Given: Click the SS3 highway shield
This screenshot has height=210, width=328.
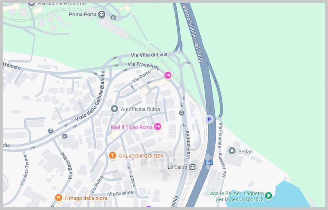Looking at the screenshot, I should (209, 163).
